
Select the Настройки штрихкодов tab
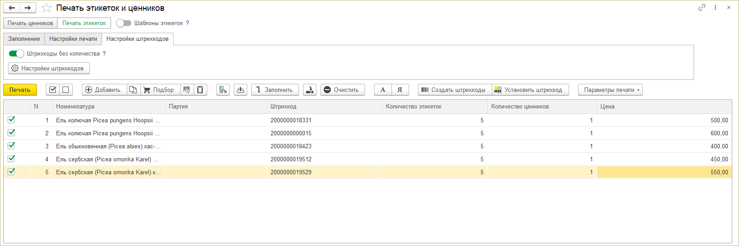point(138,39)
